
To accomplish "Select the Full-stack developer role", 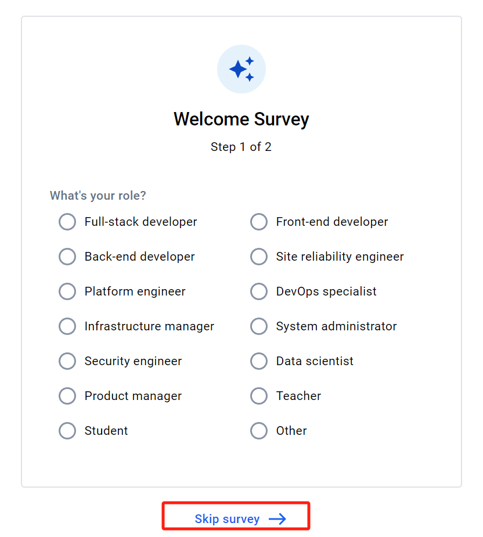I will coord(67,222).
